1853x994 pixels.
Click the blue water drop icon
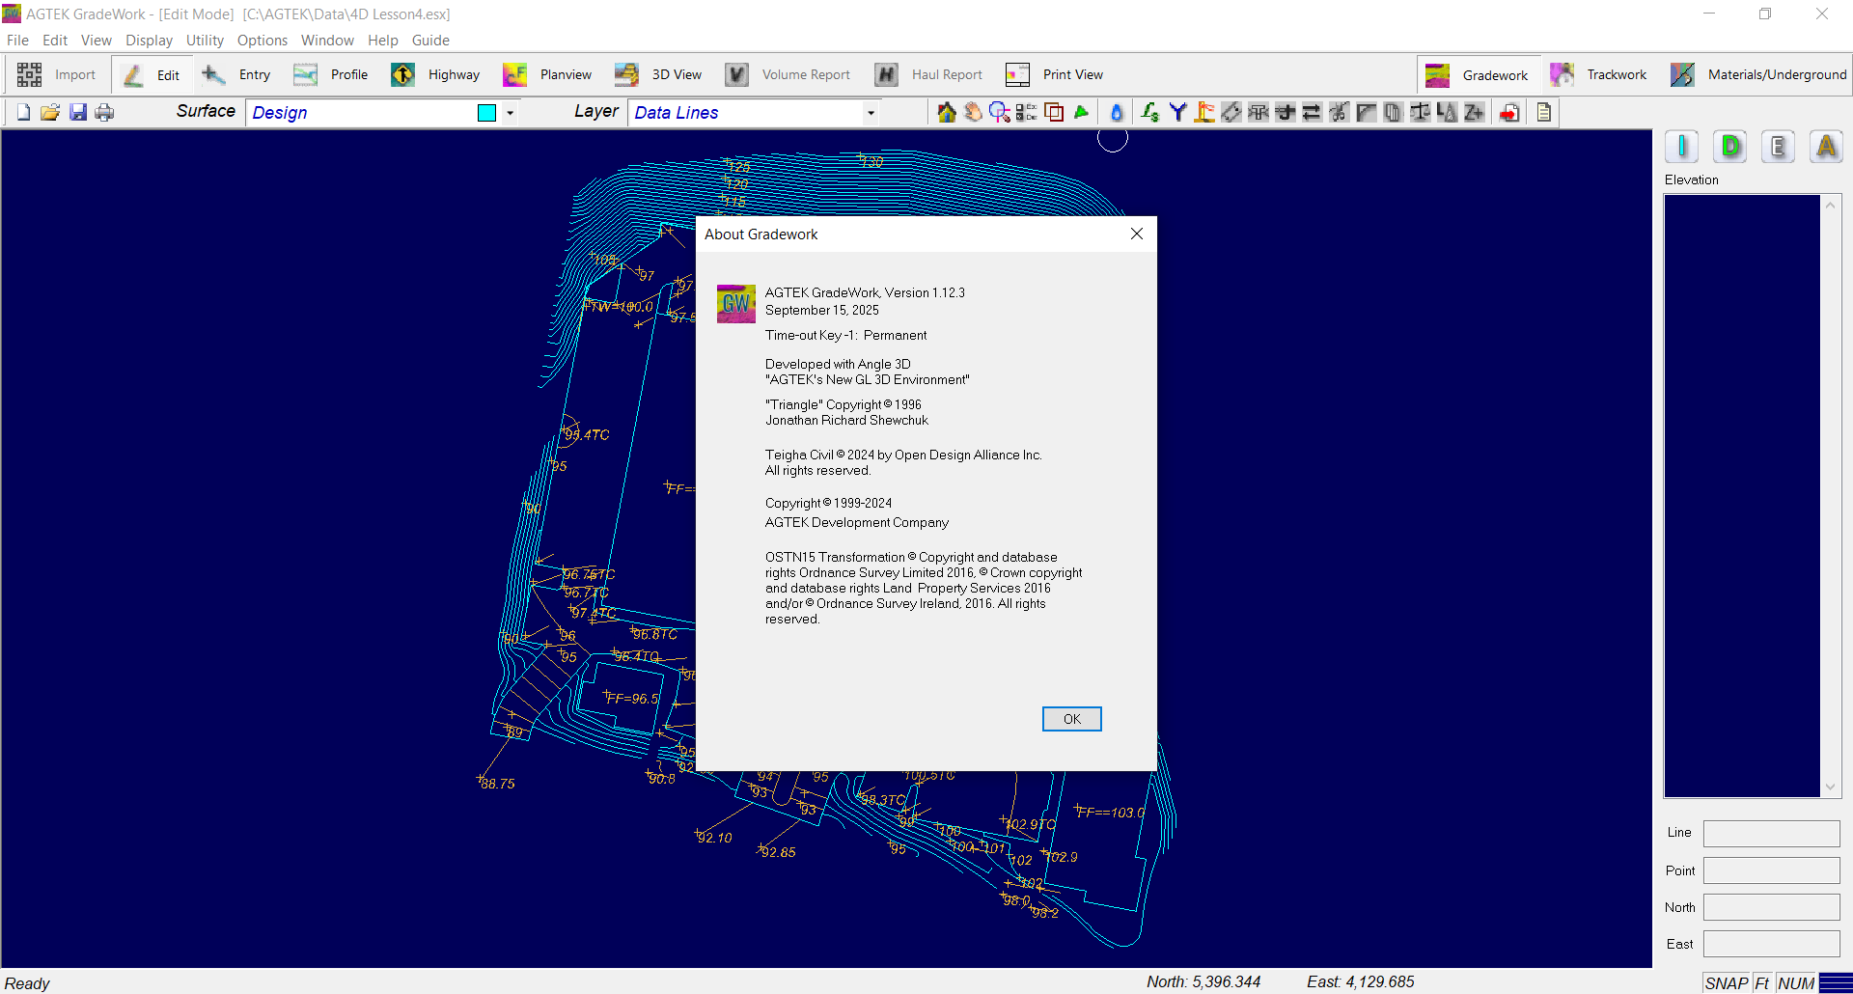click(1117, 113)
